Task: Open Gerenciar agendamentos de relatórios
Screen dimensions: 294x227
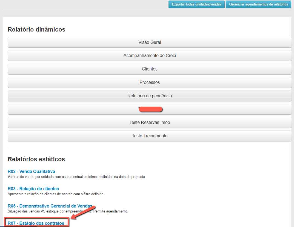Action: (x=258, y=4)
